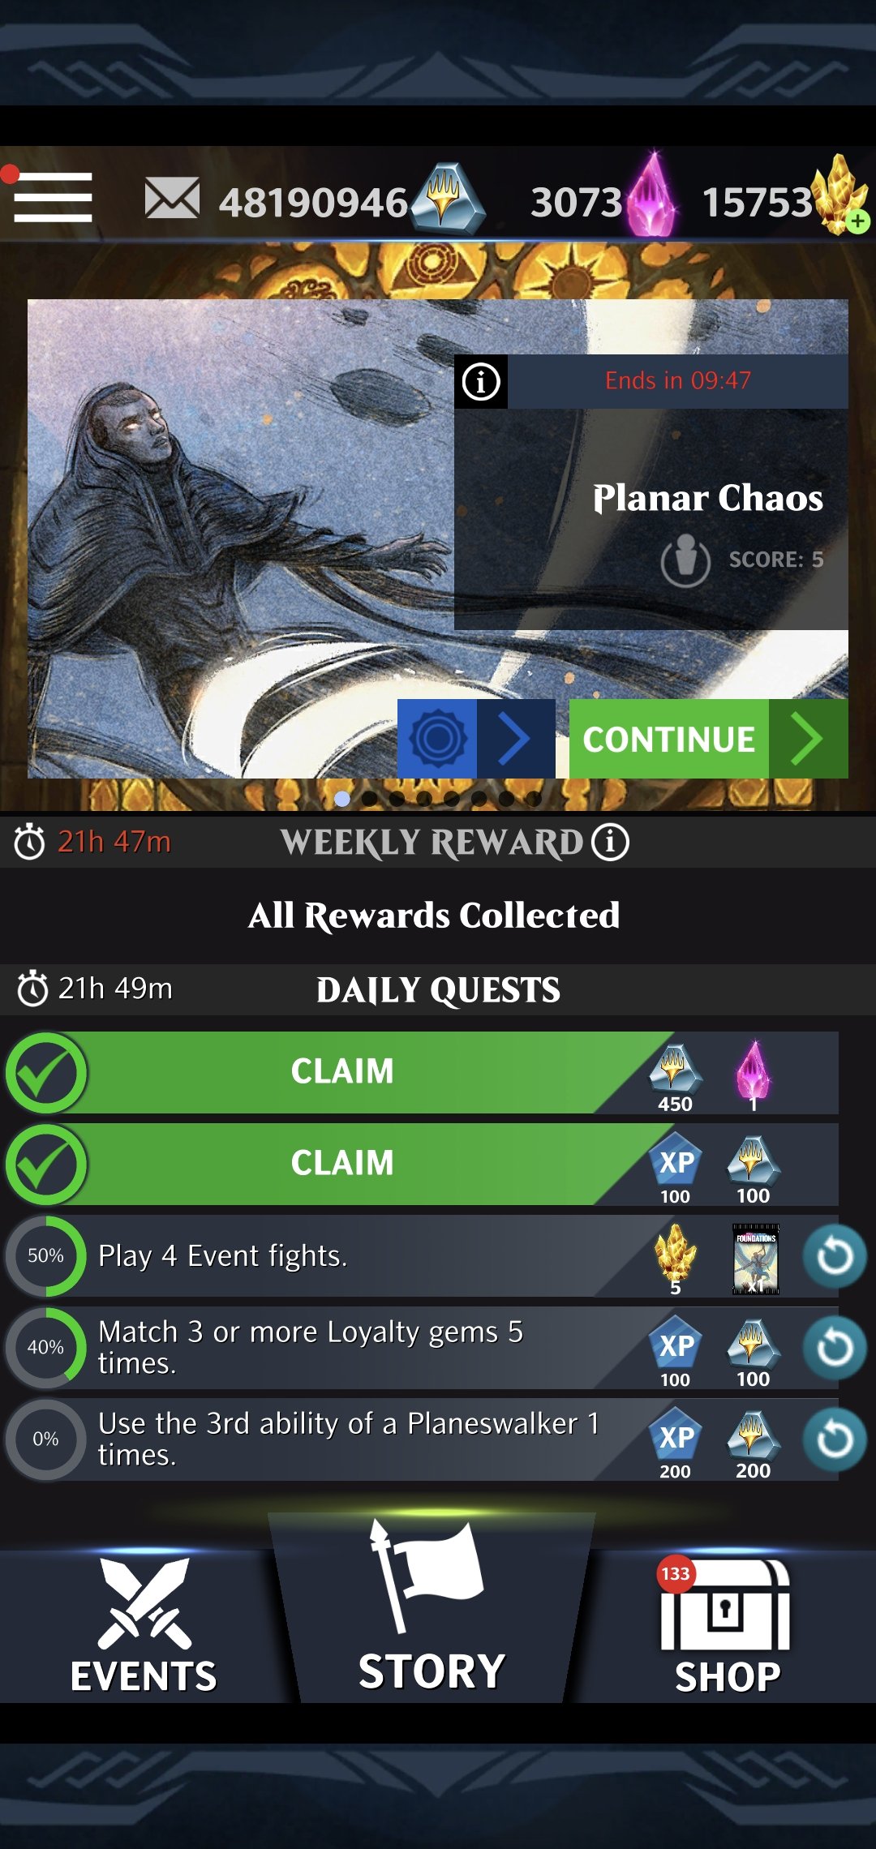Image resolution: width=876 pixels, height=1849 pixels.
Task: Open Planar Chaos event info icon
Action: [481, 381]
